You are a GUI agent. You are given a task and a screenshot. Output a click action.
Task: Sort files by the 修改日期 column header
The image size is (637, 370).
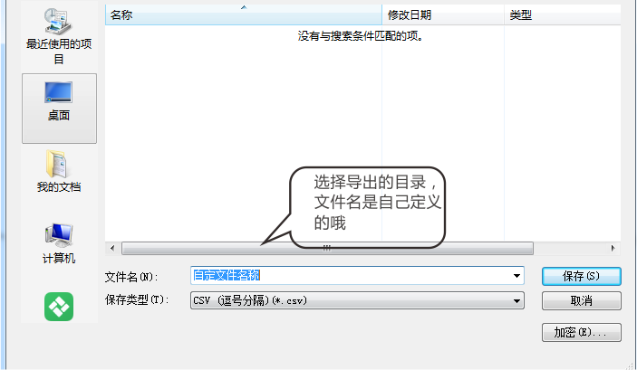[410, 15]
